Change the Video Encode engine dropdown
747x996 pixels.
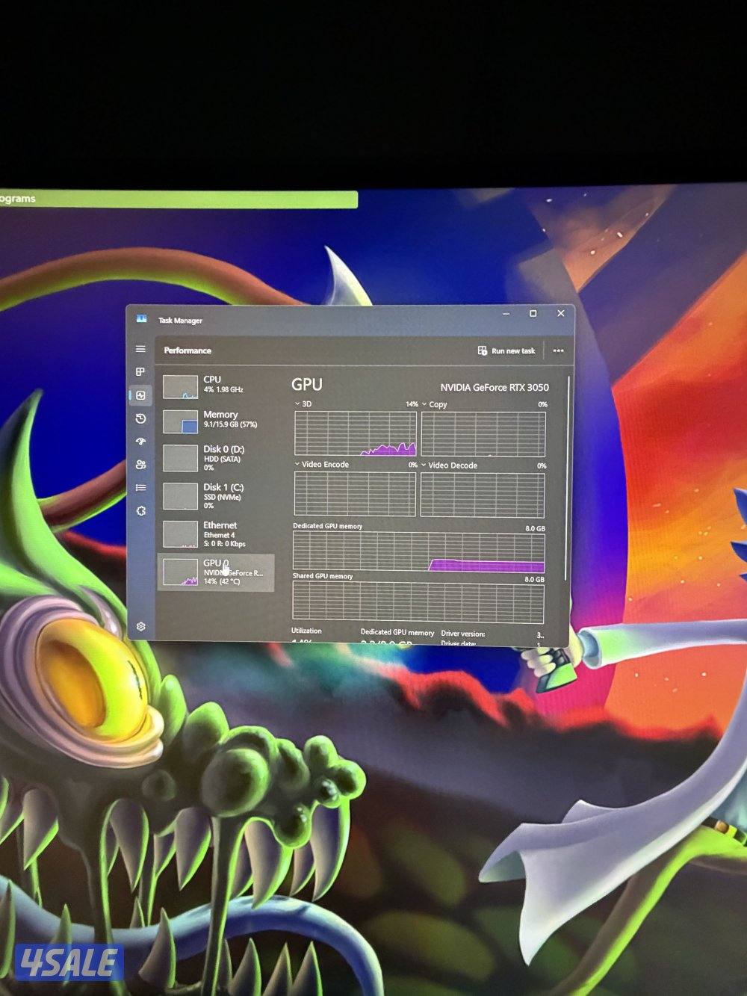tap(321, 465)
